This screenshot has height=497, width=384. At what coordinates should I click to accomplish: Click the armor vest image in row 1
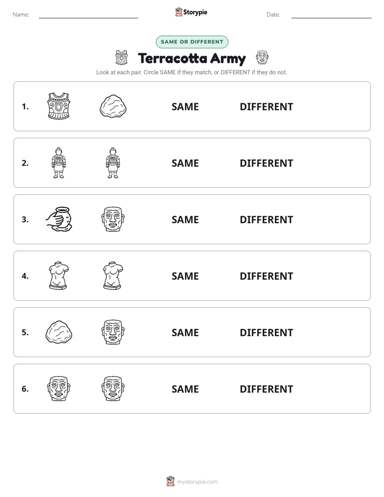pyautogui.click(x=59, y=106)
